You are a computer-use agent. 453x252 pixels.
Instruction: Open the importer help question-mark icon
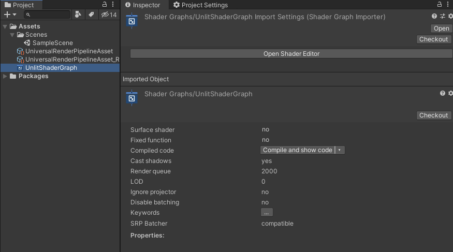(x=434, y=16)
